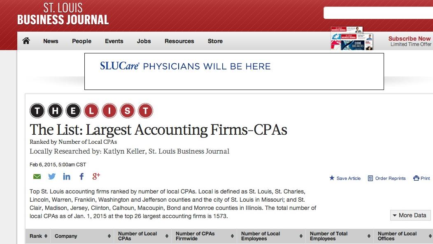This screenshot has height=244, width=433.
Task: Share the article on Google+
Action: click(96, 176)
